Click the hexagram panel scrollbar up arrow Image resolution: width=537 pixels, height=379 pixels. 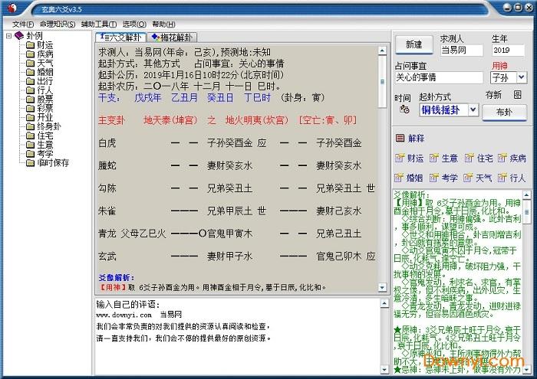[382, 51]
